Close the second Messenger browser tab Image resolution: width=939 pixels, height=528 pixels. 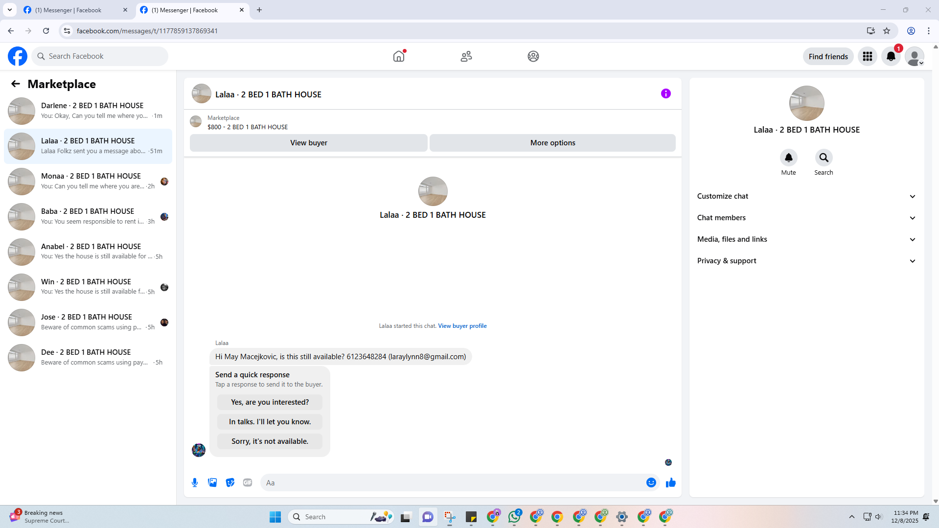click(x=242, y=10)
